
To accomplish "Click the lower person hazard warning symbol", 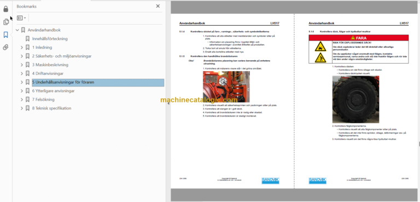I will (x=320, y=57).
